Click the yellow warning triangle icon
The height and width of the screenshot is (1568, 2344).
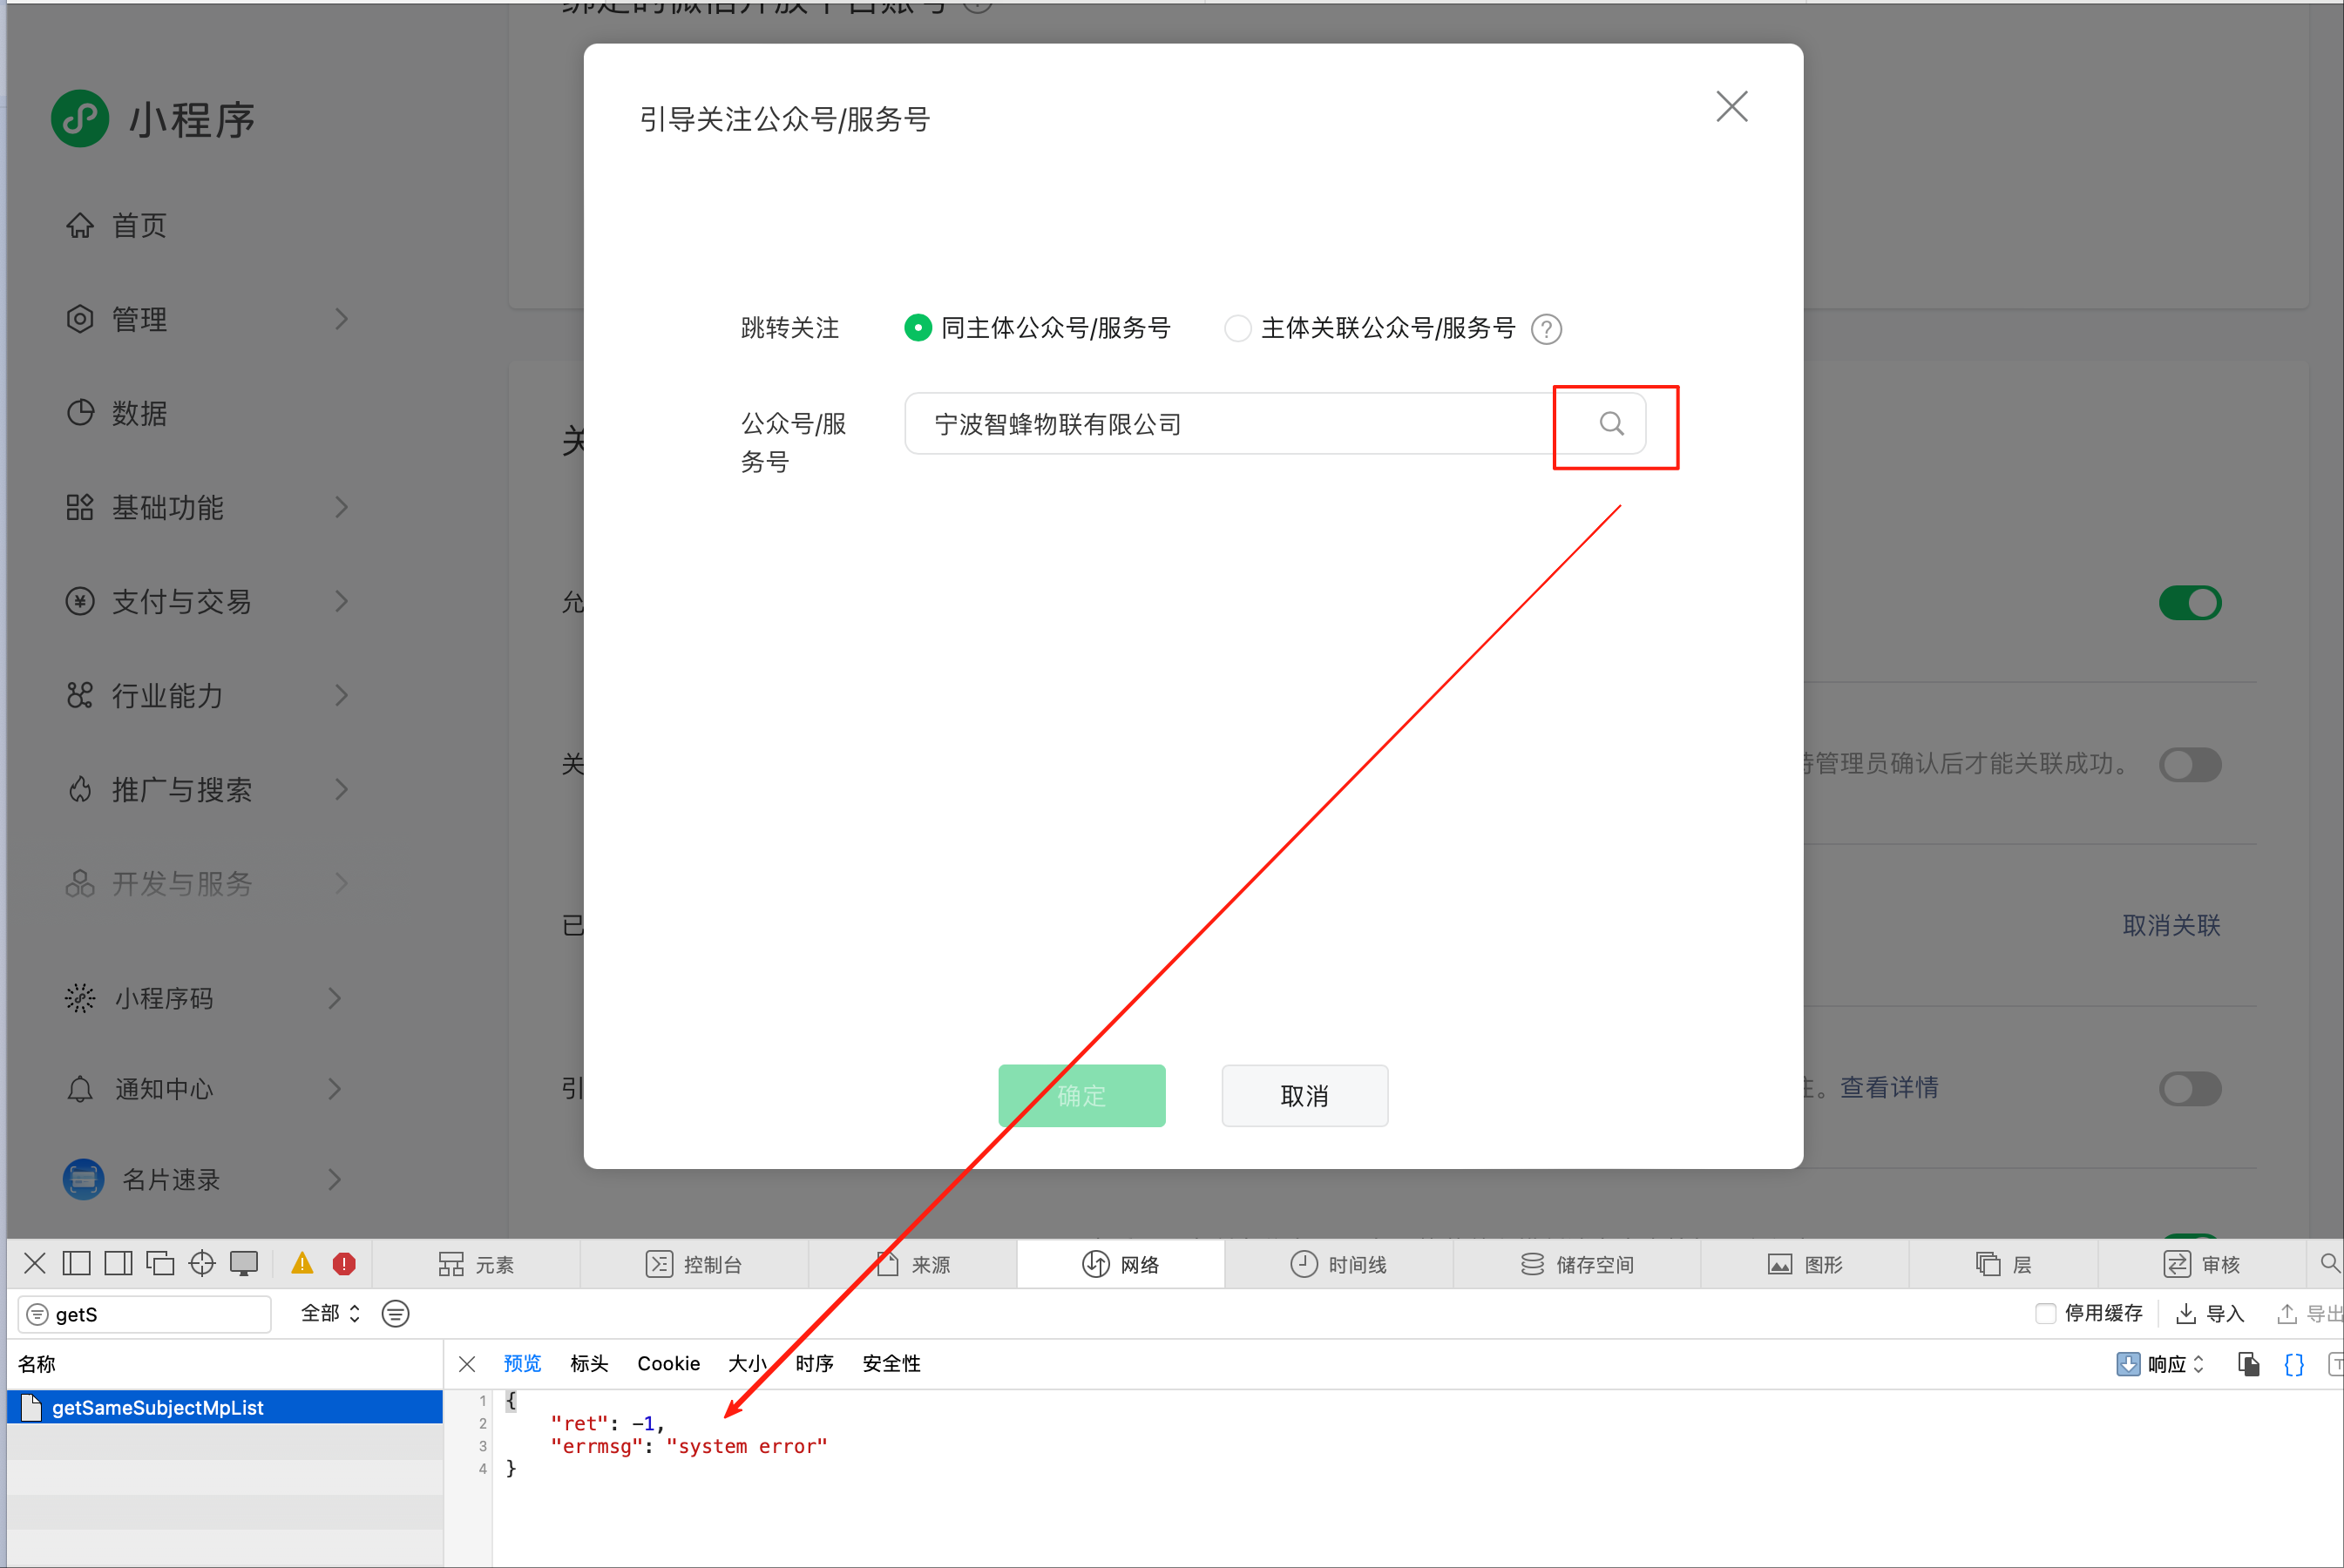302,1264
